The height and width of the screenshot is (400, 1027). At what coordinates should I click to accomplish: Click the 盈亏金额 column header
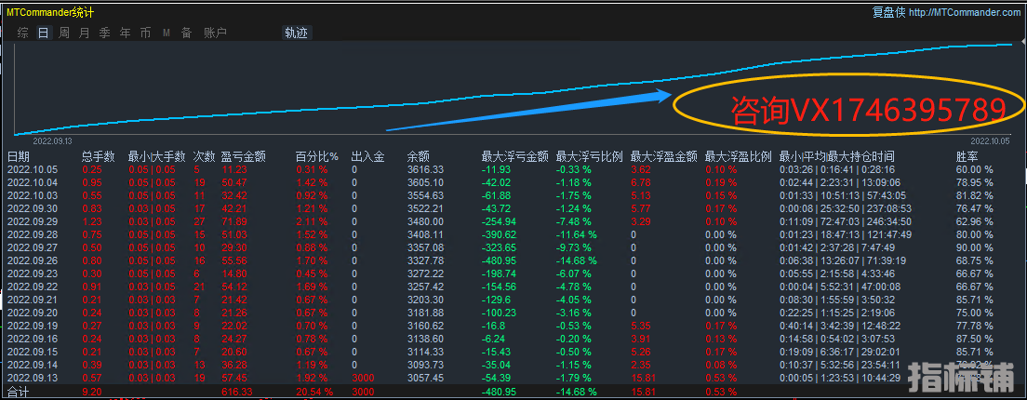(244, 156)
